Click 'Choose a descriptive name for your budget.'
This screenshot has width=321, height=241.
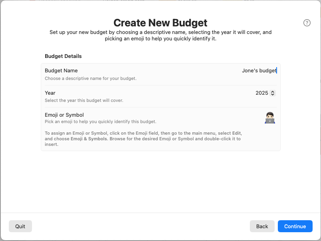91,78
